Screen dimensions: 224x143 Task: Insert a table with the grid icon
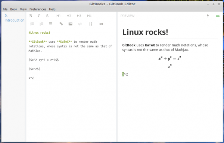point(50,24)
